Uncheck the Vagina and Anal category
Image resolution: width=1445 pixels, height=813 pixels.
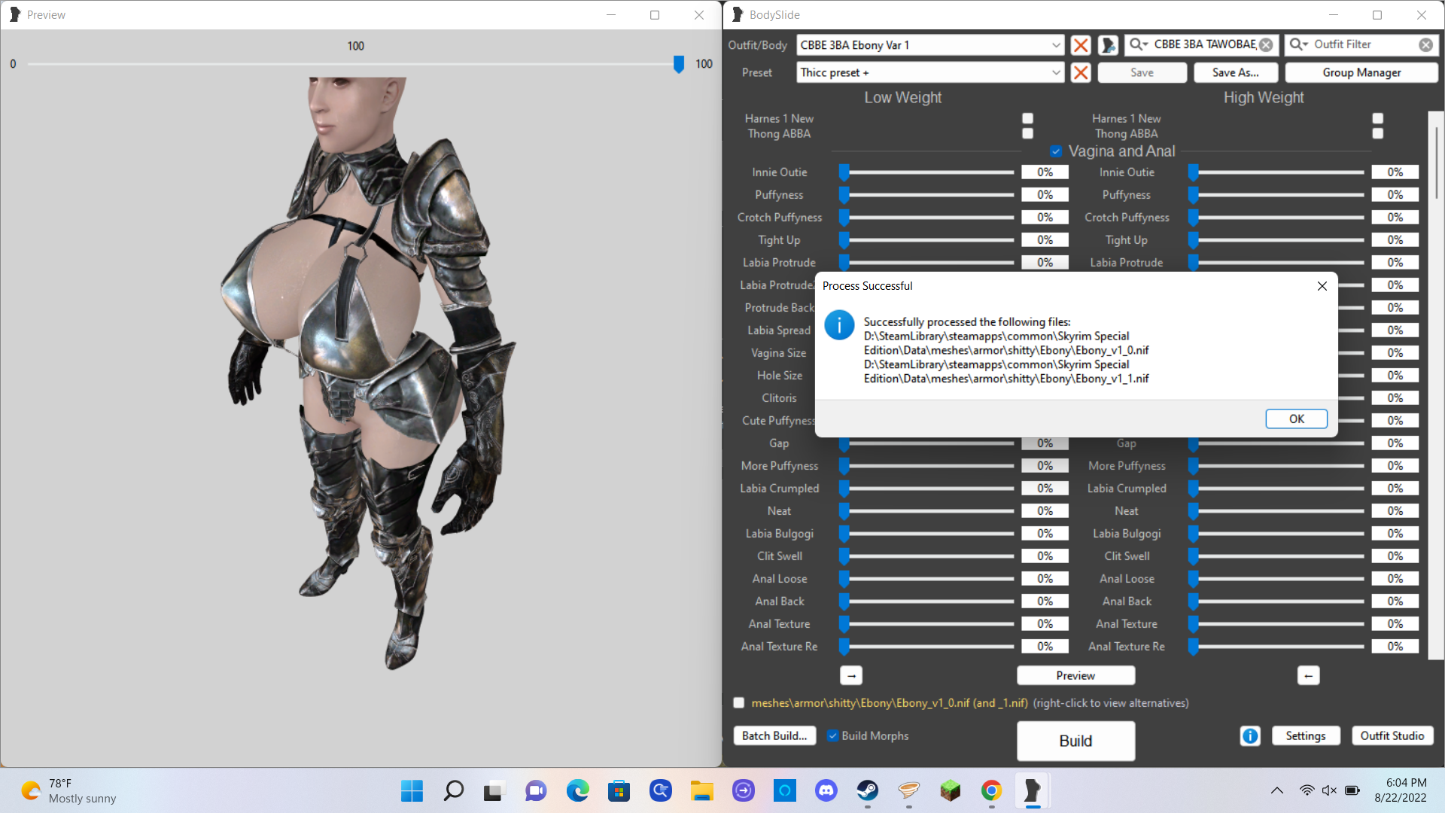tap(1056, 151)
